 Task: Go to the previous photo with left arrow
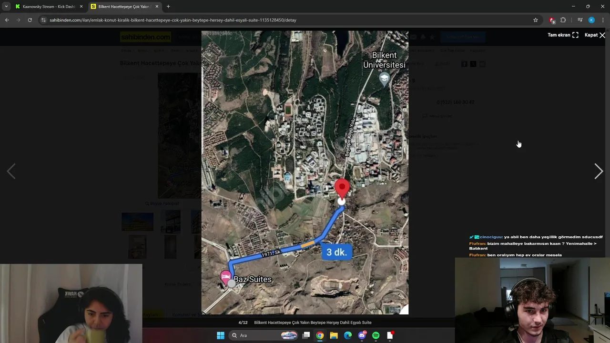(x=11, y=171)
